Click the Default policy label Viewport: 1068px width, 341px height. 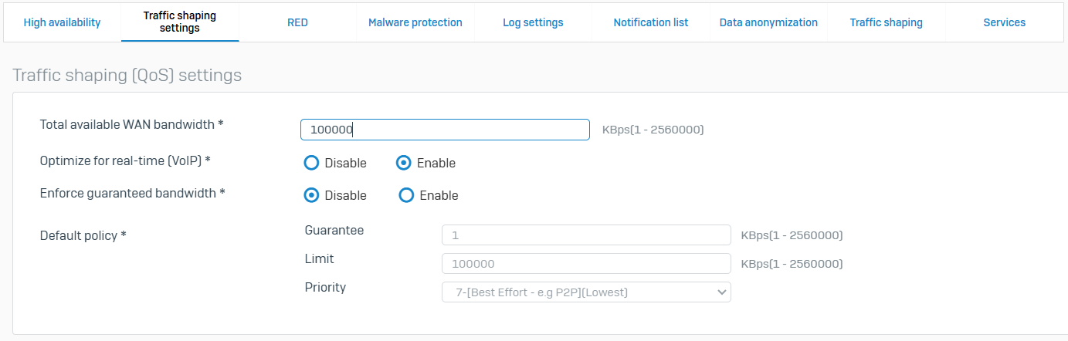[x=83, y=235]
